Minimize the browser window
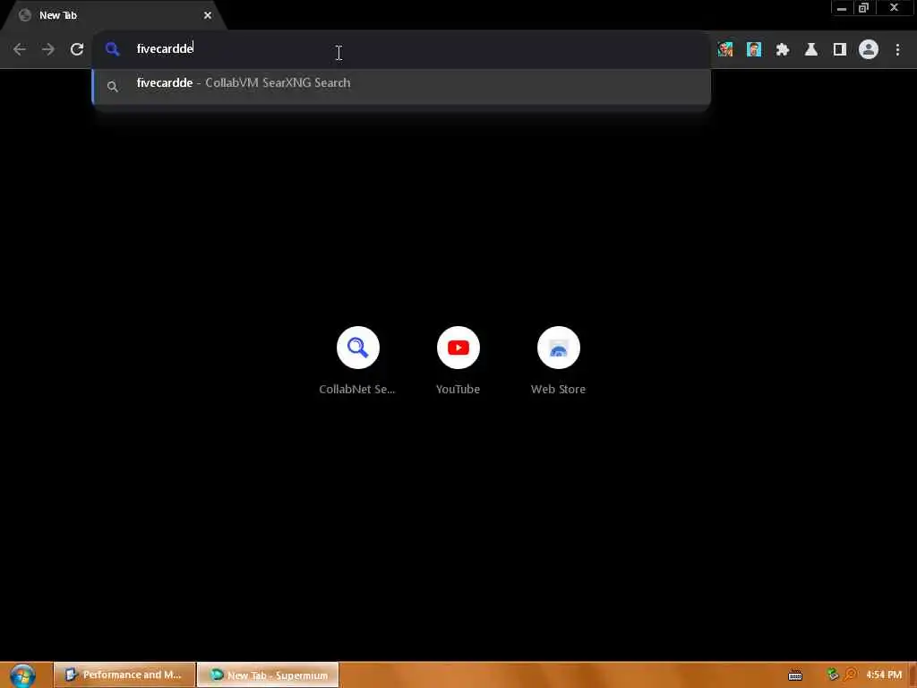917x688 pixels. (x=842, y=8)
